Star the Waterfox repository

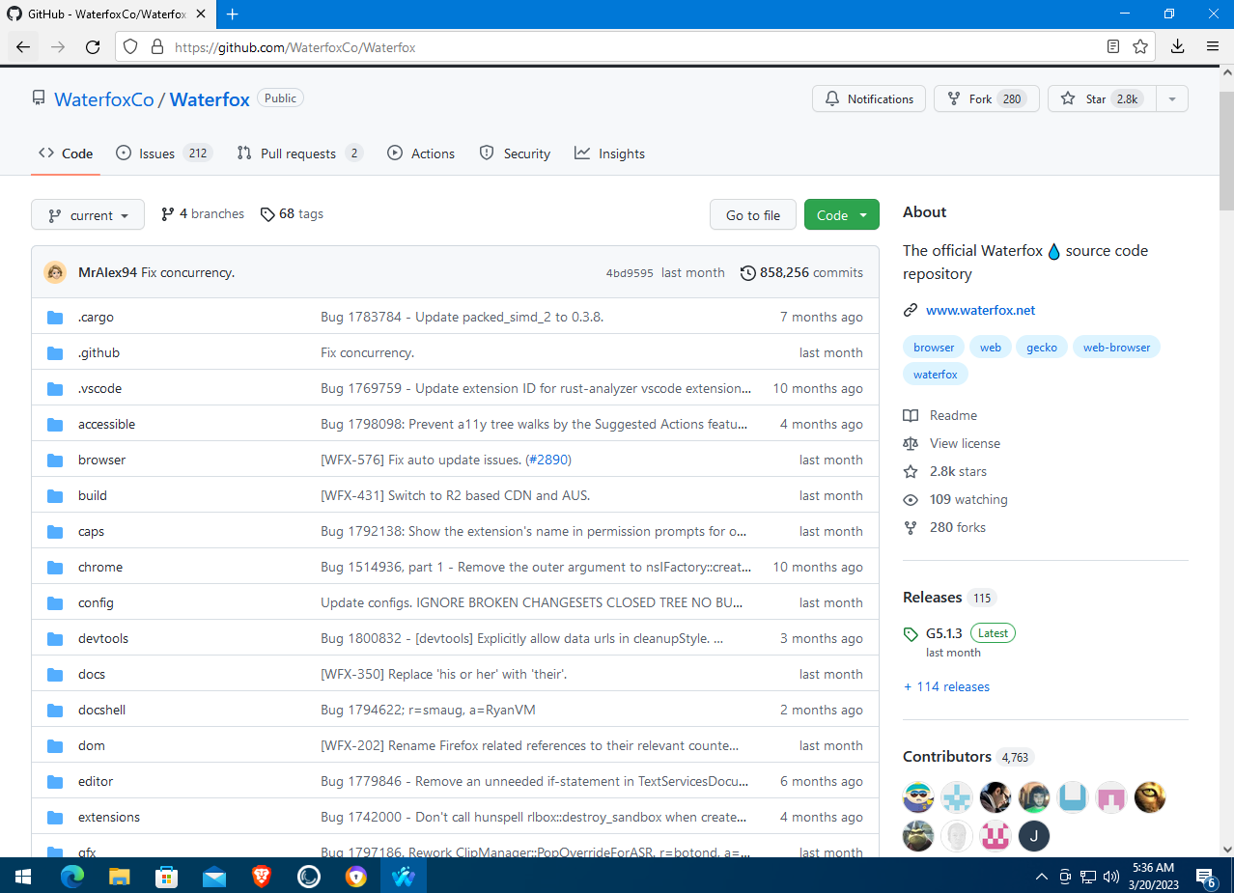pyautogui.click(x=1102, y=98)
